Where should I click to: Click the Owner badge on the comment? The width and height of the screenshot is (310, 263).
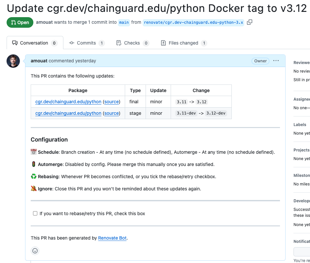pyautogui.click(x=260, y=61)
